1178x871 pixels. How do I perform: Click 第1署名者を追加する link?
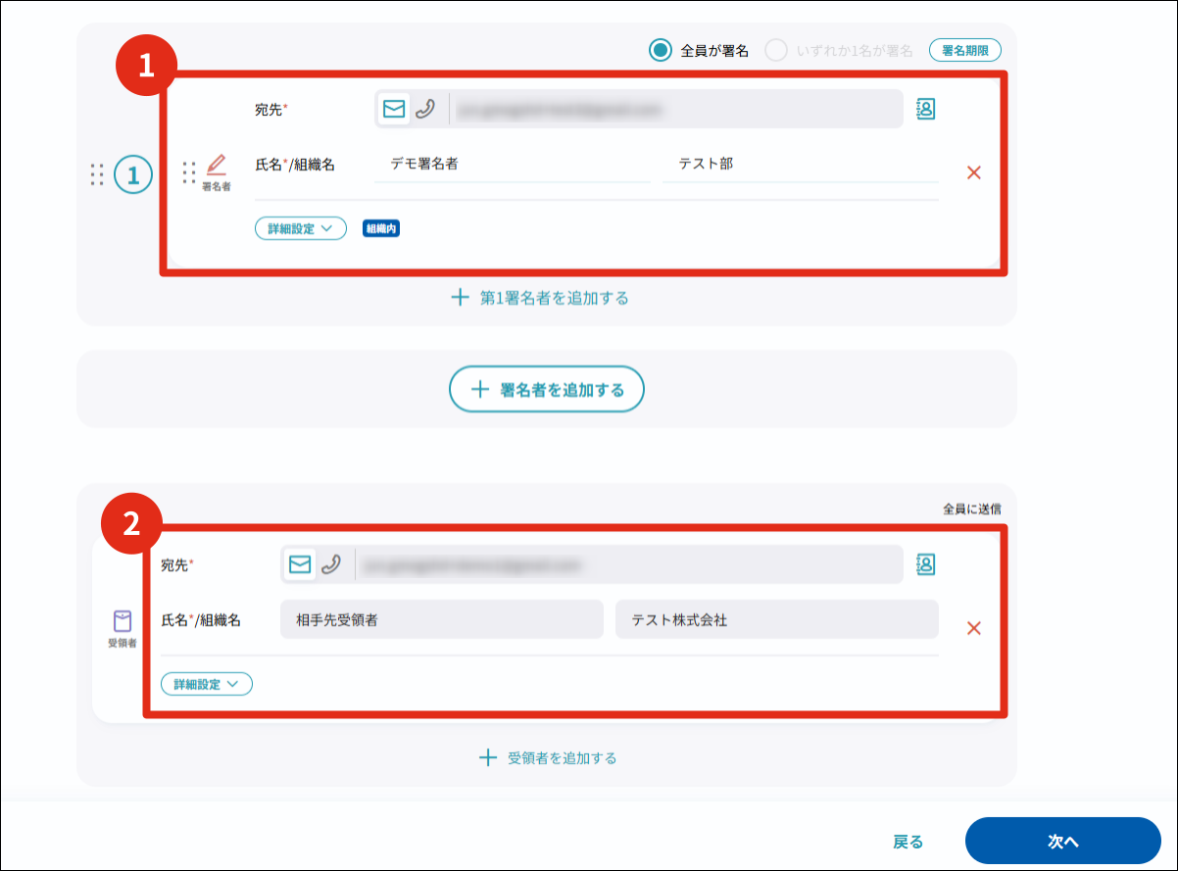(x=540, y=298)
